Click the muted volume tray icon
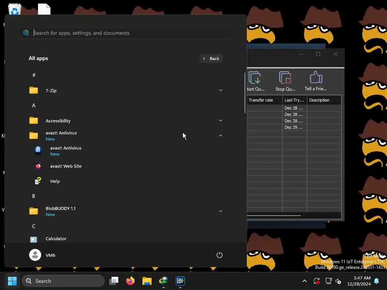This screenshot has height=290, width=387. point(338,281)
